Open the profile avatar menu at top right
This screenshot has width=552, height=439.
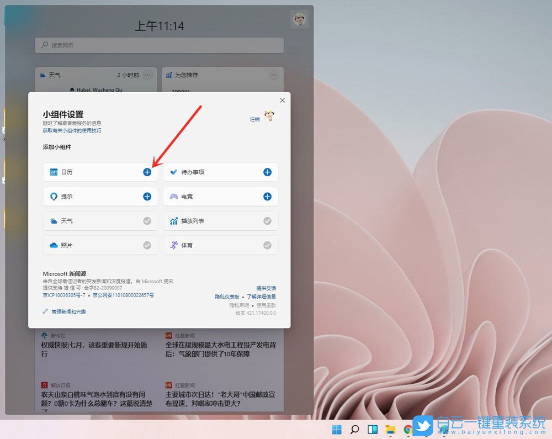[x=299, y=19]
